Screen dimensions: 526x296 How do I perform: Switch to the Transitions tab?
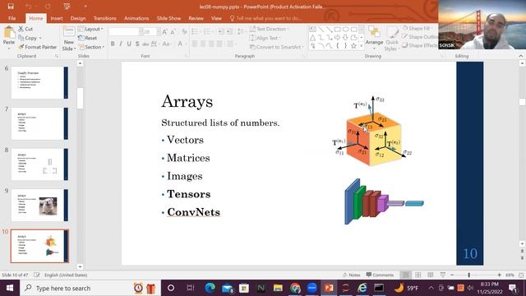pos(105,18)
